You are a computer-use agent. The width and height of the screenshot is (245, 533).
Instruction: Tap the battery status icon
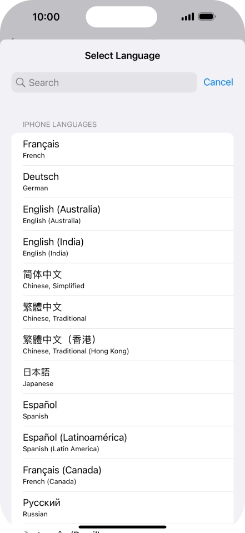(x=207, y=16)
